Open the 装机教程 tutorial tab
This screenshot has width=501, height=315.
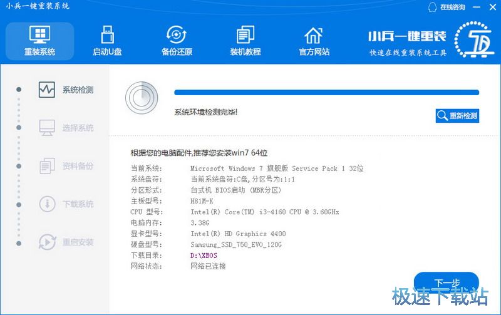click(245, 41)
